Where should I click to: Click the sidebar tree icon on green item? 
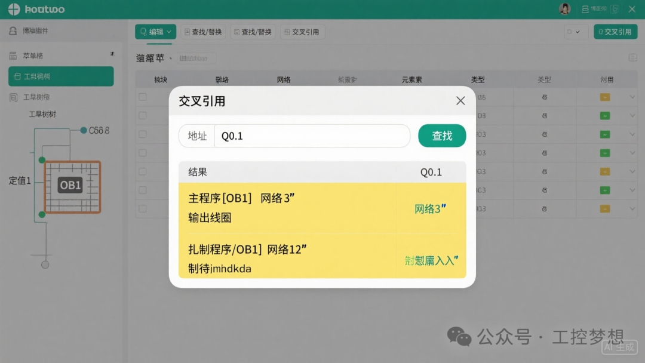point(17,76)
